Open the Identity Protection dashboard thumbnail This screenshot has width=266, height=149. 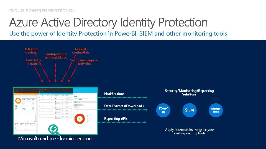pyautogui.click(x=55, y=111)
